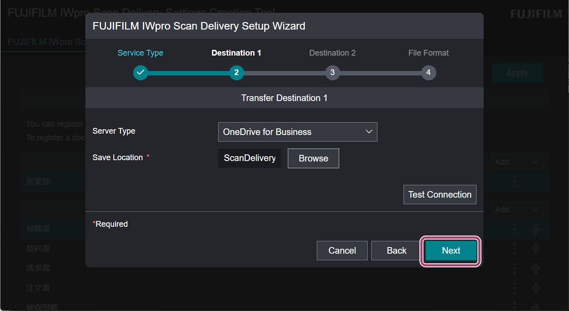
Task: Click the Next button in the wizard
Action: coord(451,251)
